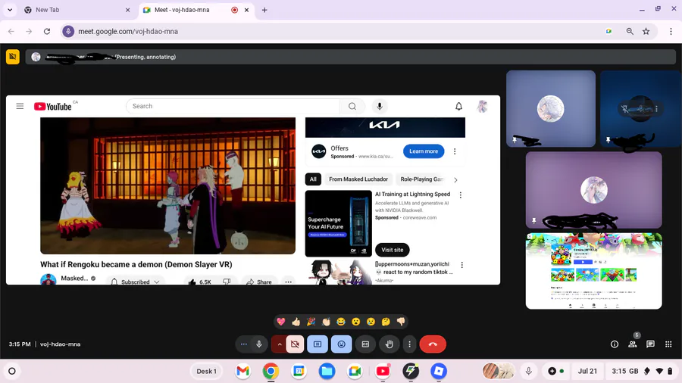Send the thumbs up reaction
The width and height of the screenshot is (682, 383).
tap(296, 322)
